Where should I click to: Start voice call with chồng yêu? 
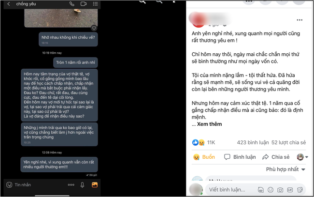71,4
